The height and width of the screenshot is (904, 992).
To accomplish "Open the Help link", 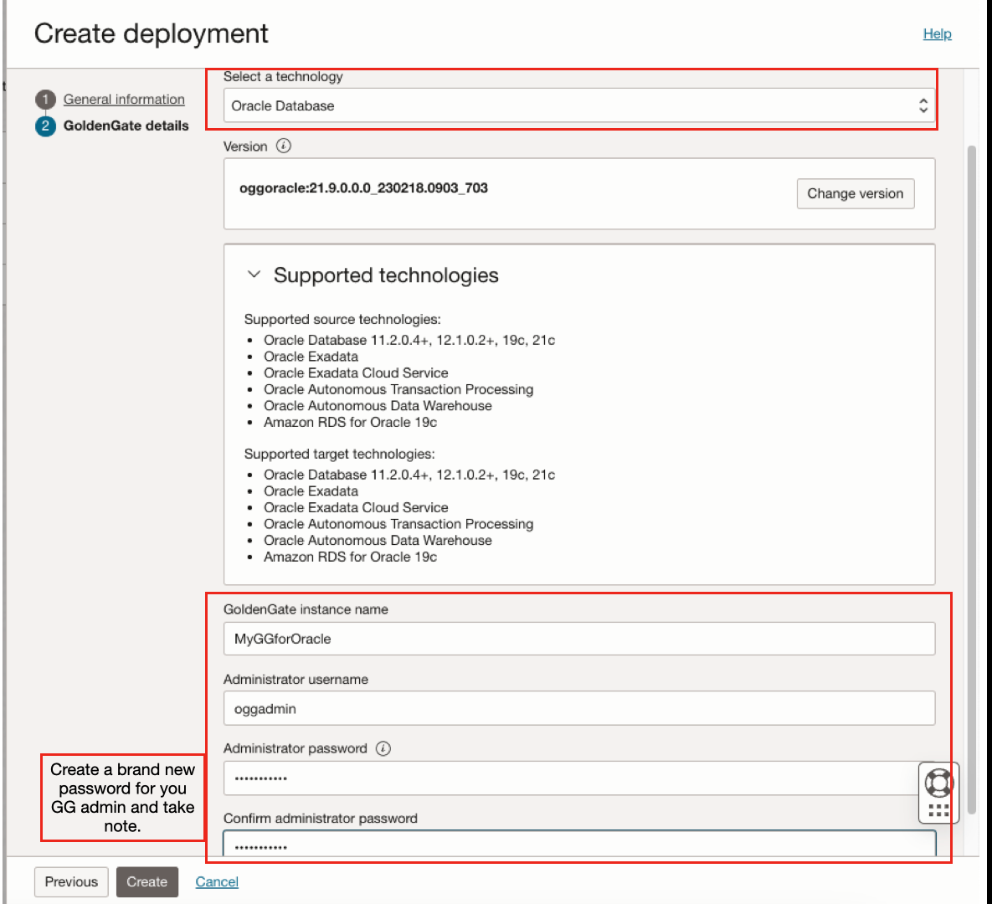I will point(937,33).
